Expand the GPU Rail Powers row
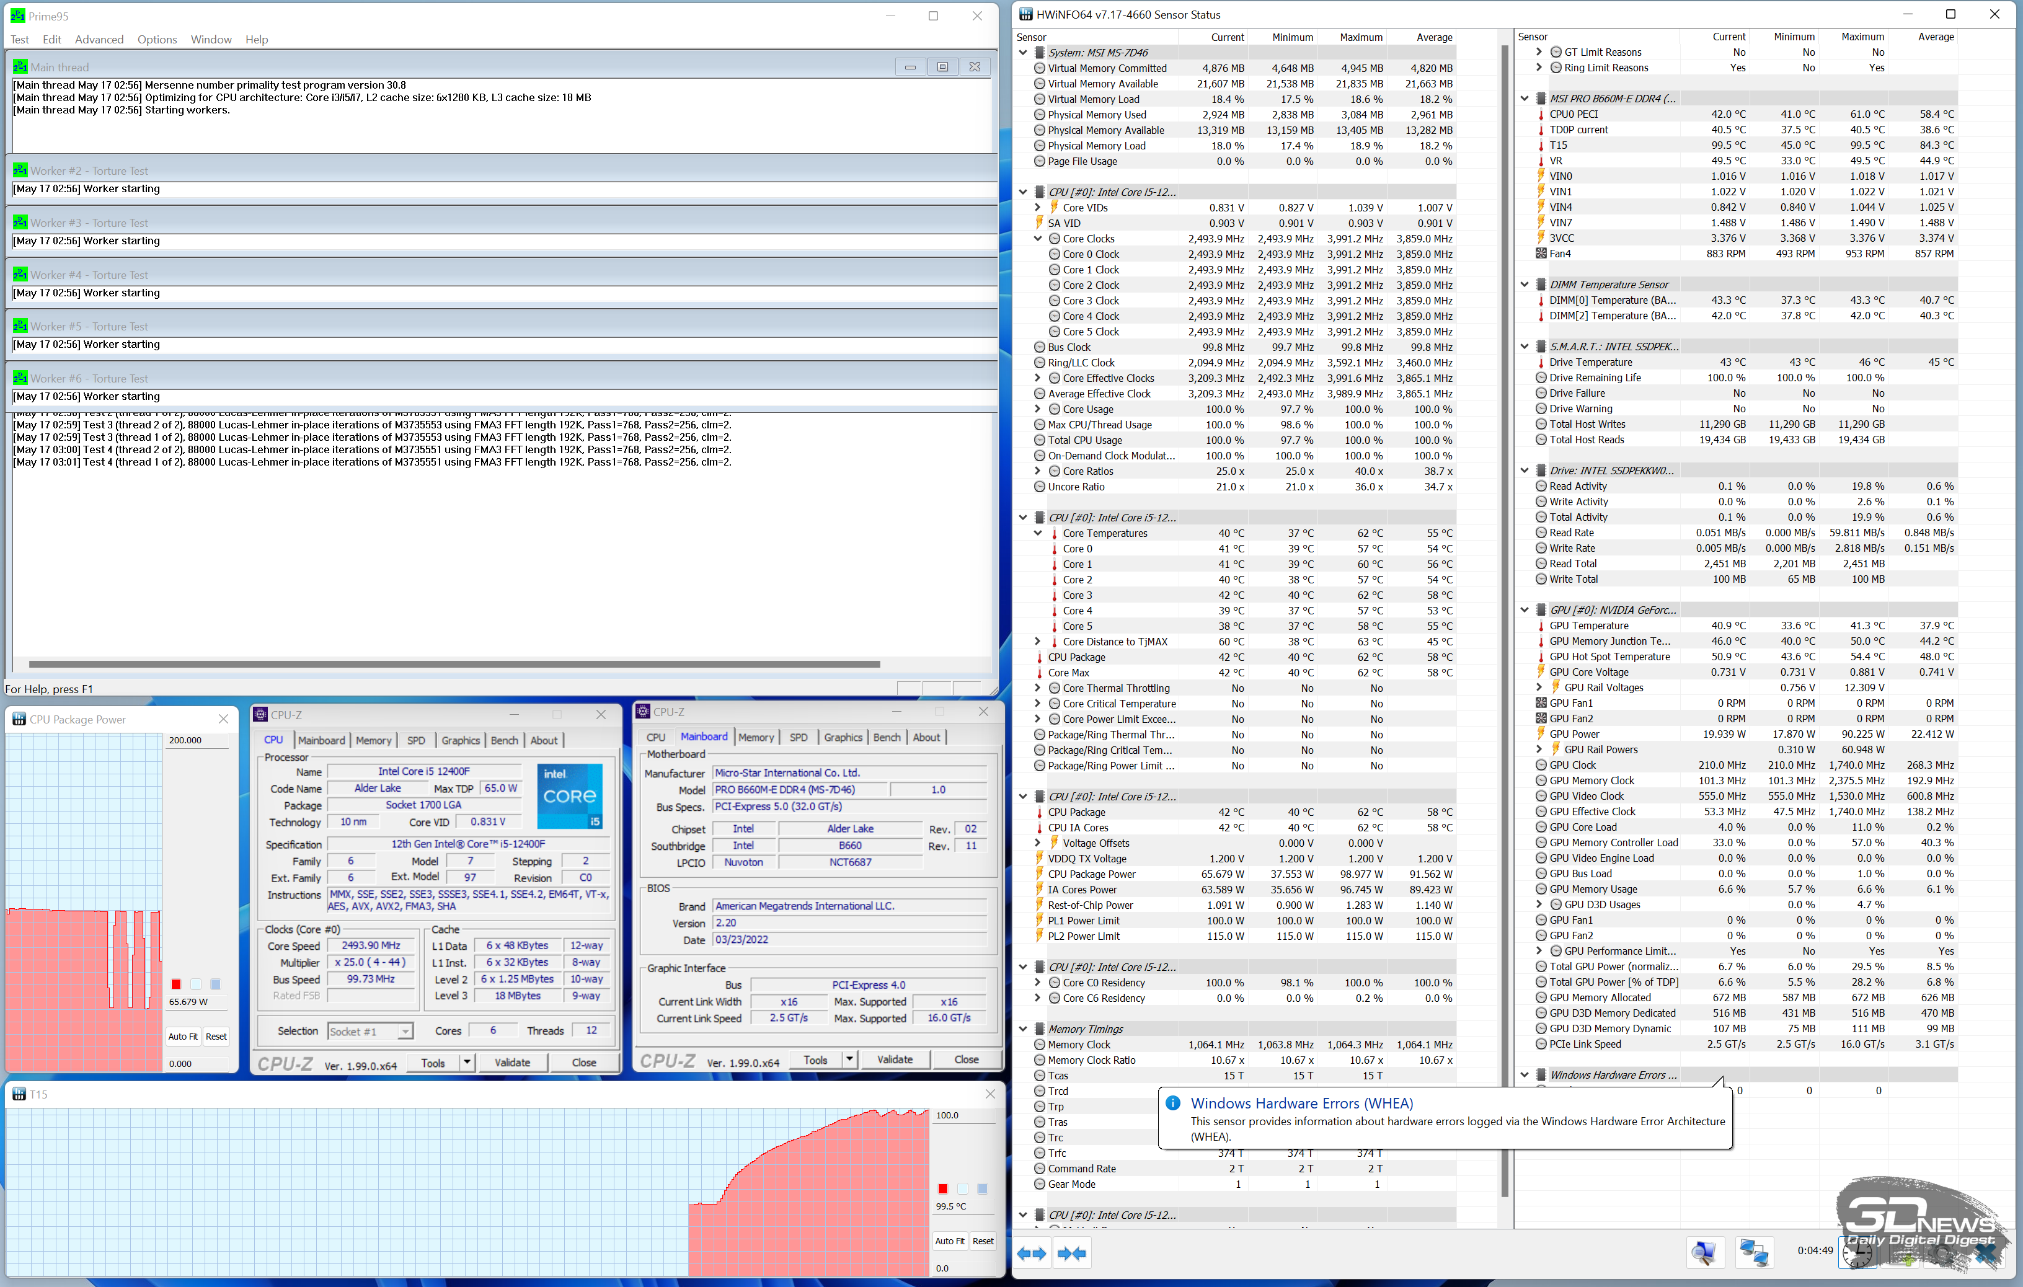Image resolution: width=2023 pixels, height=1287 pixels. [1539, 750]
